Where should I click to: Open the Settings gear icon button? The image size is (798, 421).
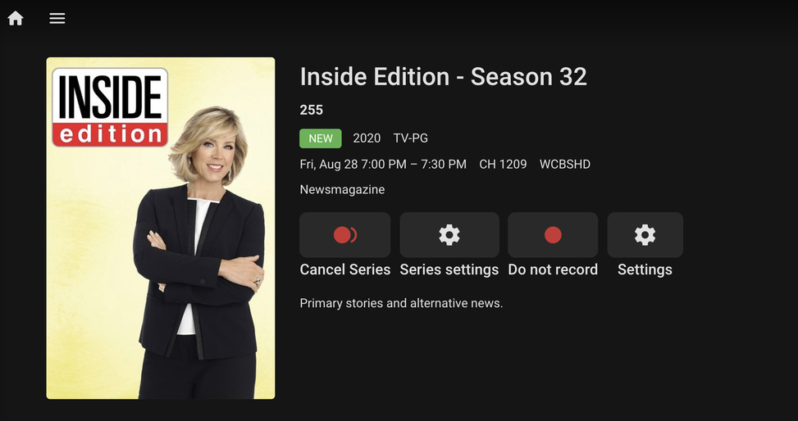coord(645,235)
